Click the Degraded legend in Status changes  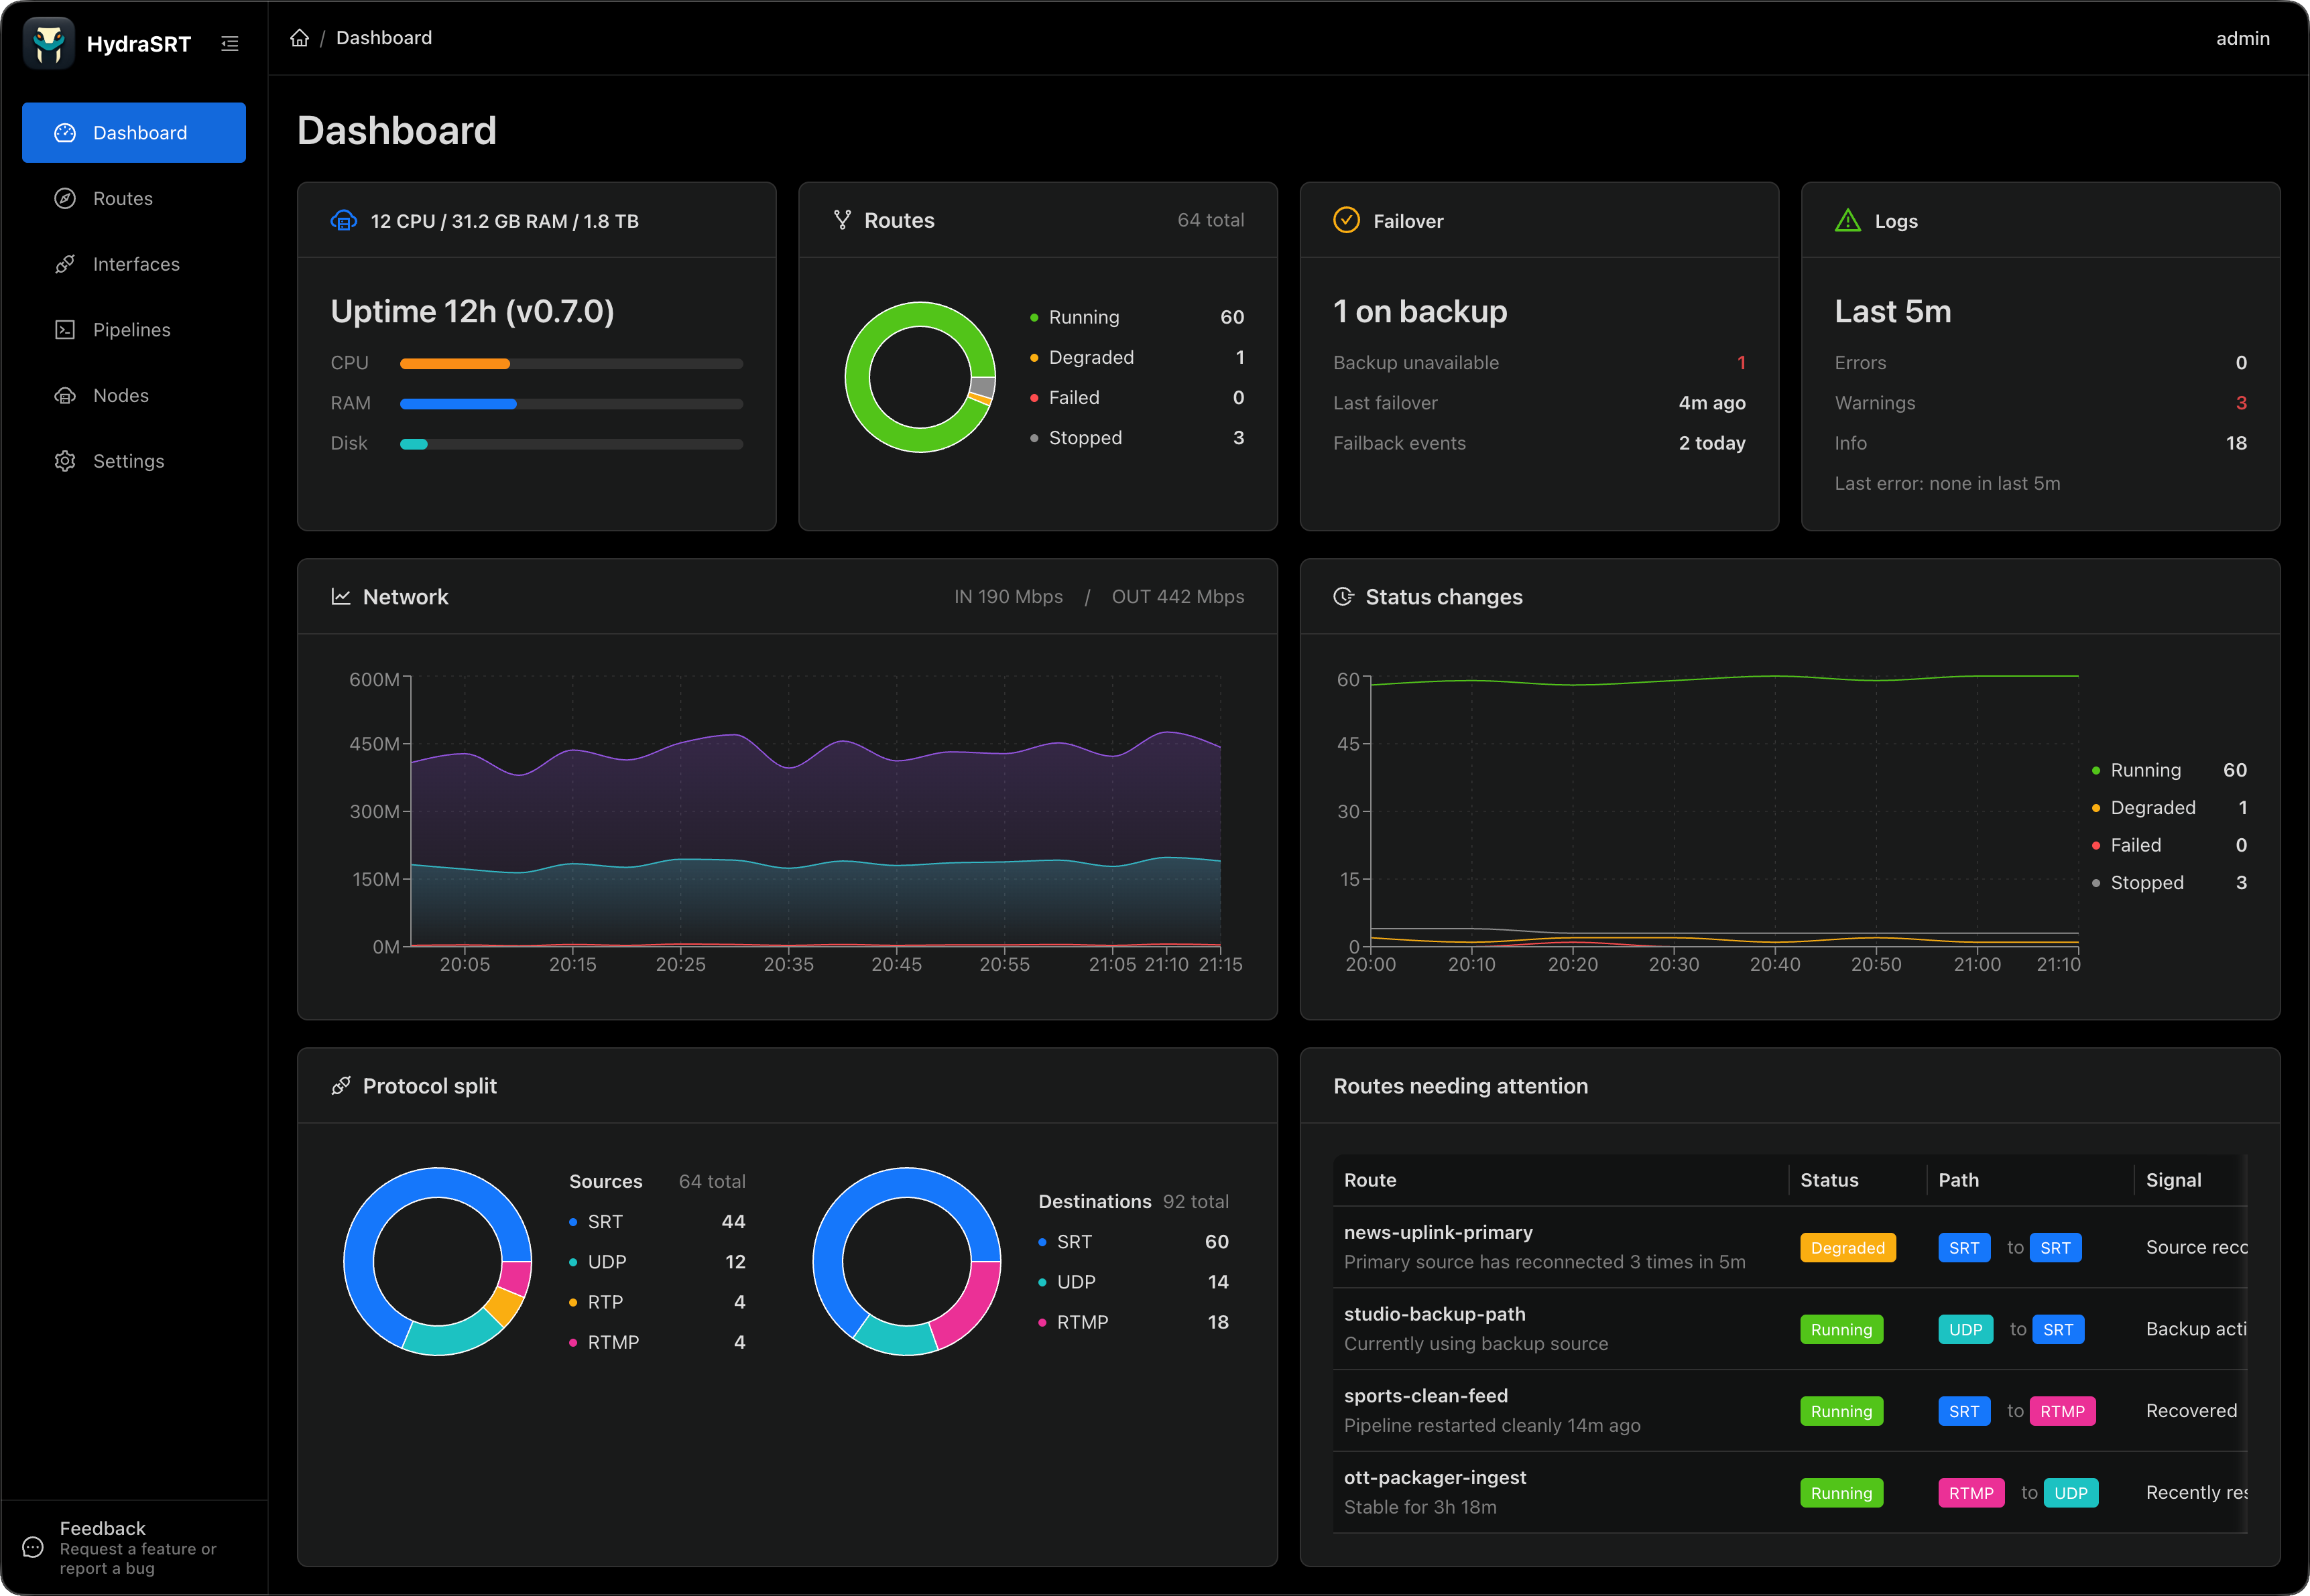2169,808
